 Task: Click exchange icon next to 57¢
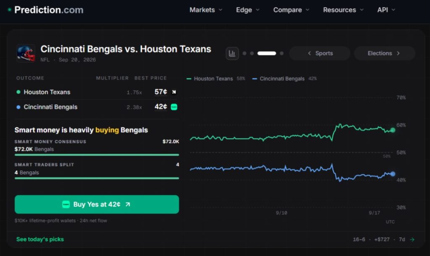point(174,92)
